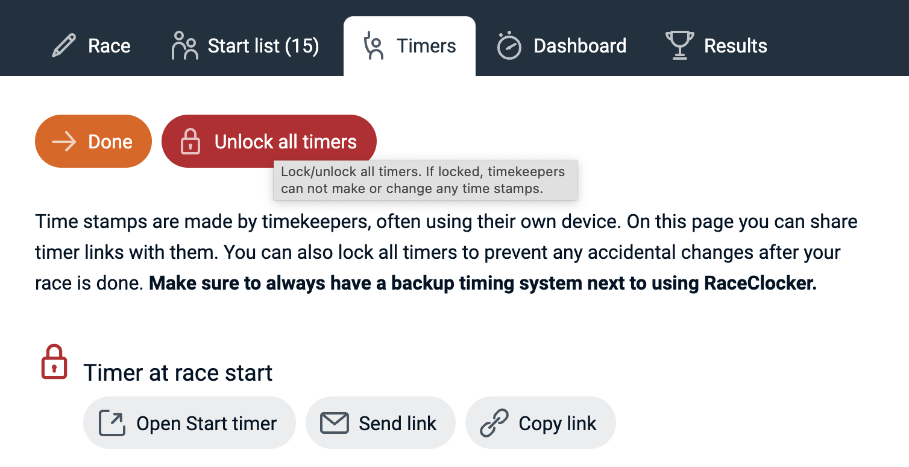Click the people icon beside Start list
The height and width of the screenshot is (467, 909).
(184, 46)
